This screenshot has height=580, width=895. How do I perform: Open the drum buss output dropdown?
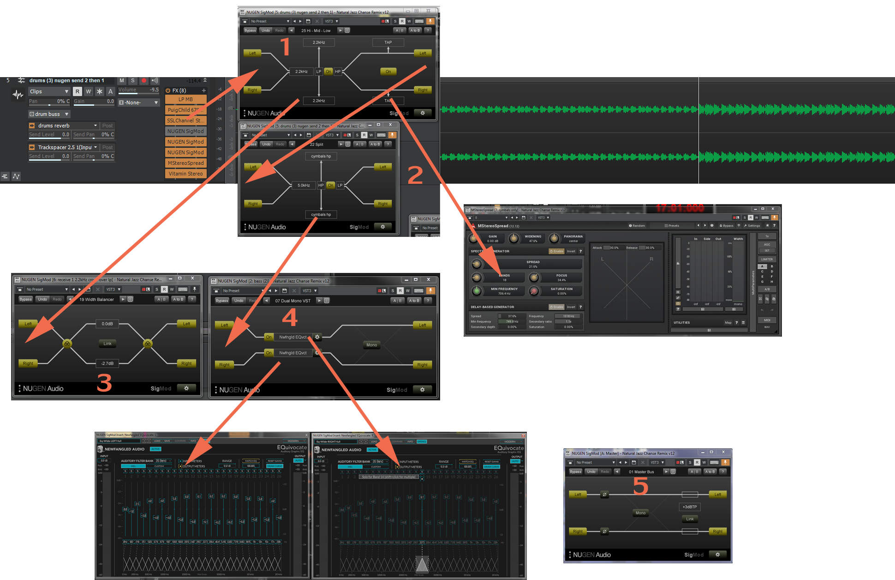tap(49, 114)
